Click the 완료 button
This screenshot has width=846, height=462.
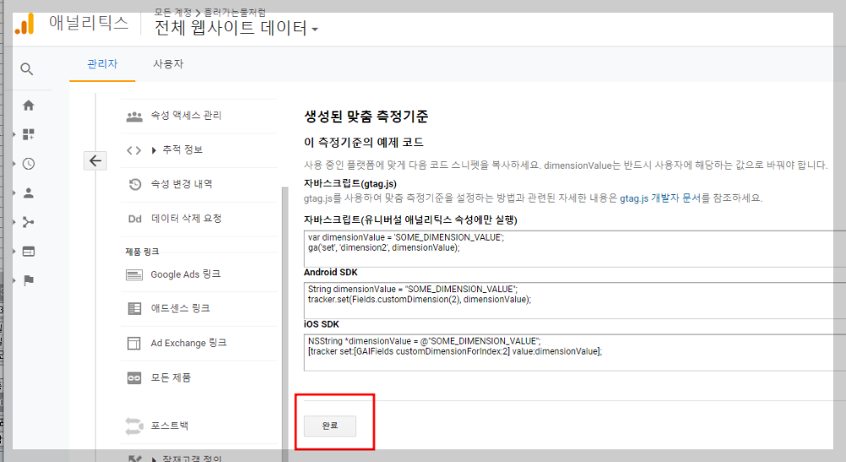tap(330, 426)
